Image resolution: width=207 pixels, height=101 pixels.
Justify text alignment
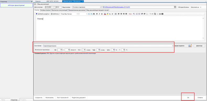[126, 14]
